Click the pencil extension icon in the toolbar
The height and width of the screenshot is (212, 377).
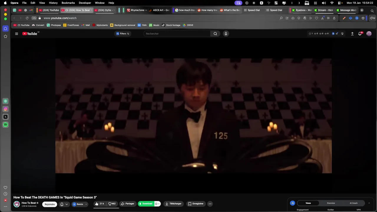pyautogui.click(x=344, y=18)
